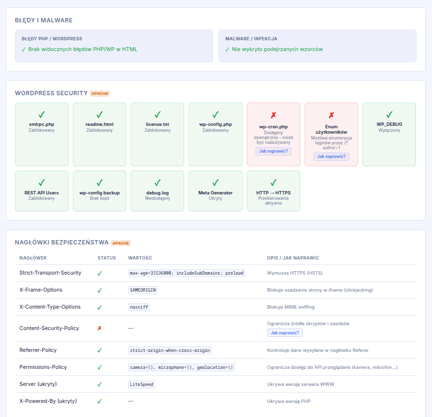This screenshot has height=417, width=432.
Task: Click the status checkmark for X-Powered-By (ukryty)
Action: tap(100, 401)
